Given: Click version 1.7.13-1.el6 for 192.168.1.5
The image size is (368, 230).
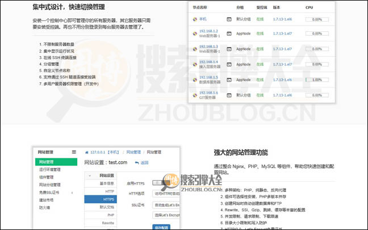Looking at the screenshot, I should (282, 80).
